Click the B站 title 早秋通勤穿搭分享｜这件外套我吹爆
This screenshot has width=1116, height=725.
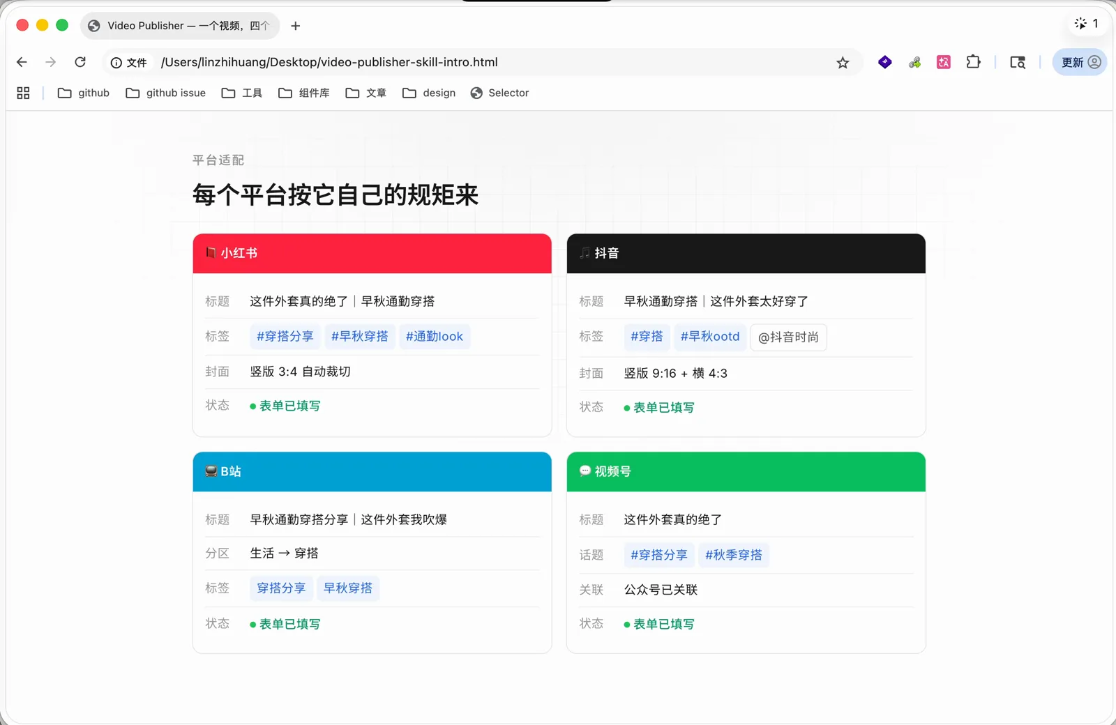pyautogui.click(x=349, y=519)
